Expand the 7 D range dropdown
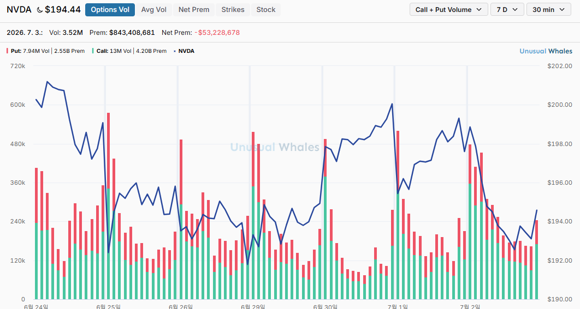This screenshot has width=580, height=309. (x=507, y=10)
